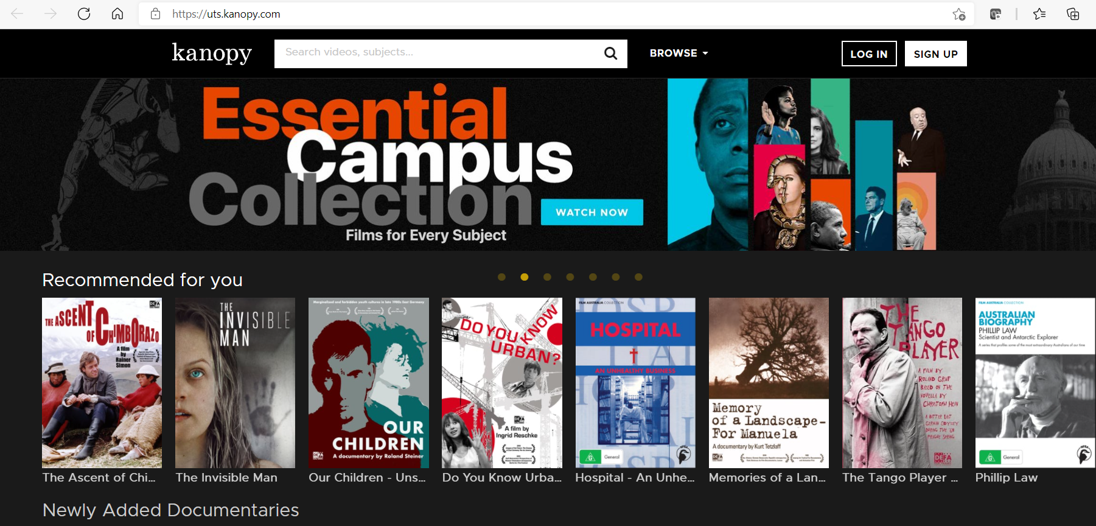The image size is (1096, 526).
Task: Open Hospital An Unhealthy Business poster
Action: pos(635,383)
